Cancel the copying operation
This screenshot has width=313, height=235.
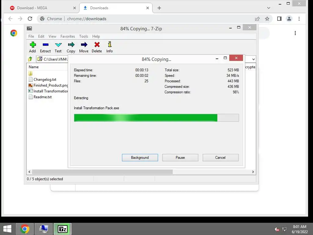pyautogui.click(x=220, y=158)
